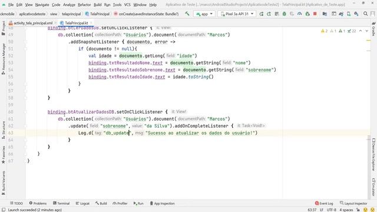The width and height of the screenshot is (377, 212).
Task: Collapse the fold marker at line 50
Action: pyautogui.click(x=25, y=42)
